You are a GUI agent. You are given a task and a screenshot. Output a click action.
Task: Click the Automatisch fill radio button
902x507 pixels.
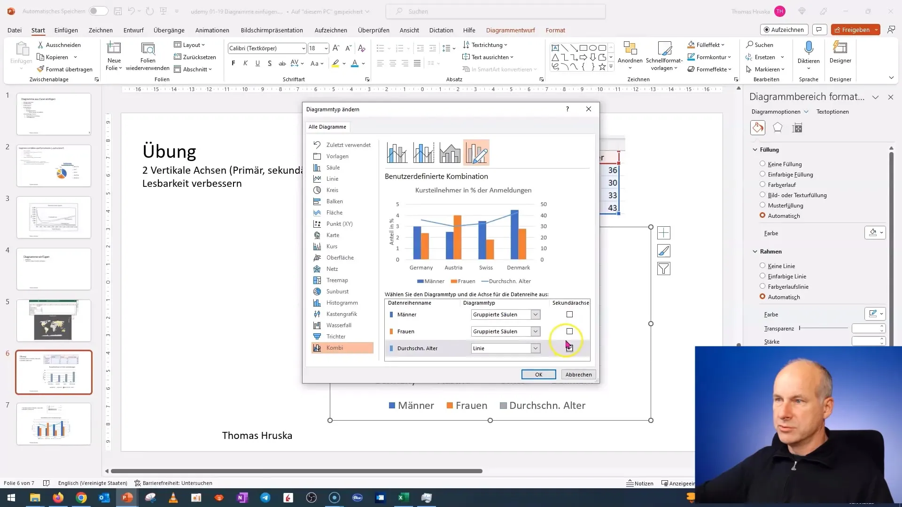pyautogui.click(x=762, y=215)
